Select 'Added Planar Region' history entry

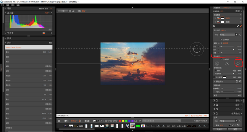pyautogui.click(x=29, y=47)
